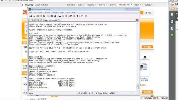Click the page icon in dark sidebar
The height and width of the screenshot is (100, 178).
click(172, 14)
